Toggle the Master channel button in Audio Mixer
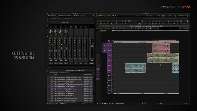The width and height of the screenshot is (197, 111). click(x=91, y=63)
